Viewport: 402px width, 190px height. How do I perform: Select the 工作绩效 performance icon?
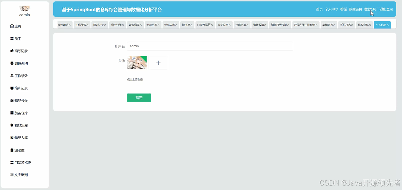[13, 75]
